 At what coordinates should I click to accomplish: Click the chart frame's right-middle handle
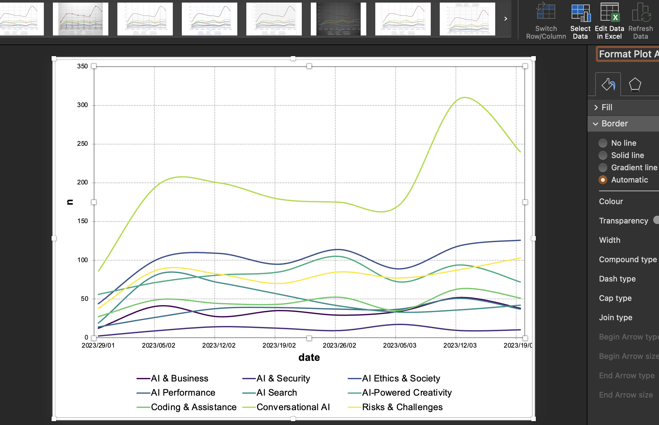coord(533,238)
